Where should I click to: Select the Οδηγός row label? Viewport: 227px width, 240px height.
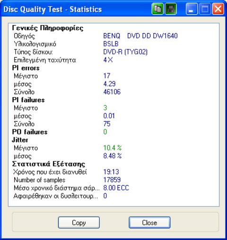tap(24, 36)
